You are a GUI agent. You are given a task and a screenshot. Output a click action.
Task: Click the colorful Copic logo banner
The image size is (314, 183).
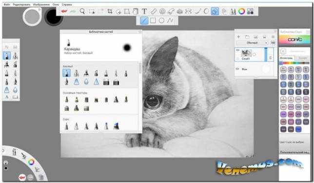click(x=294, y=40)
